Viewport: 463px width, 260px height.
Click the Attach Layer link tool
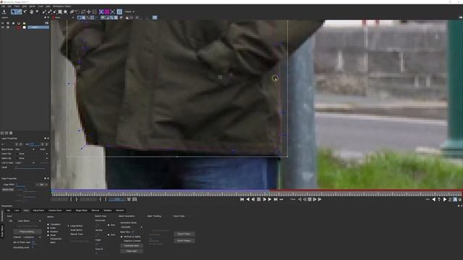coord(72,12)
